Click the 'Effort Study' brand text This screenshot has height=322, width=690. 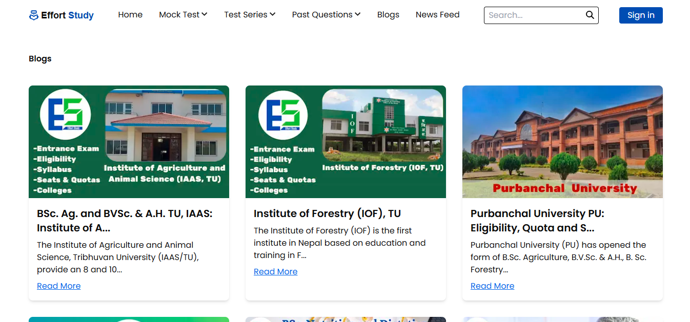pyautogui.click(x=67, y=15)
